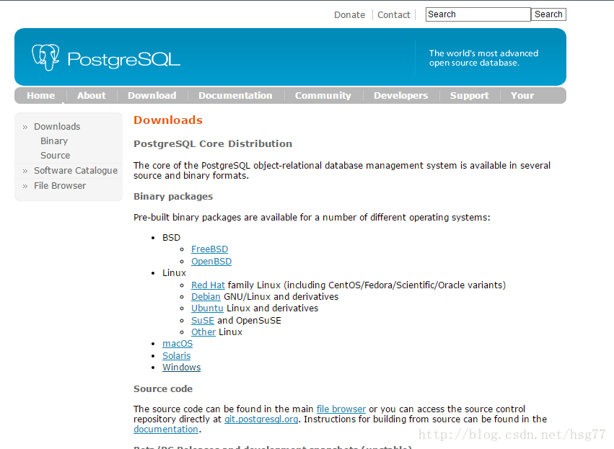Open the Developers menu item
Viewport: 614px width, 449px height.
pyautogui.click(x=400, y=95)
